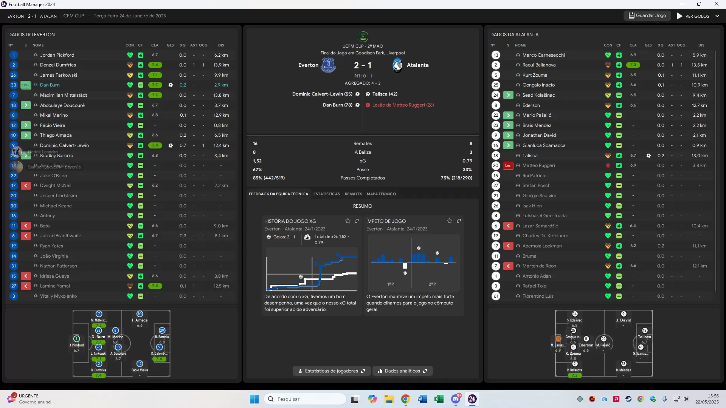
Task: Open Excel from the taskbar
Action: coord(439,399)
